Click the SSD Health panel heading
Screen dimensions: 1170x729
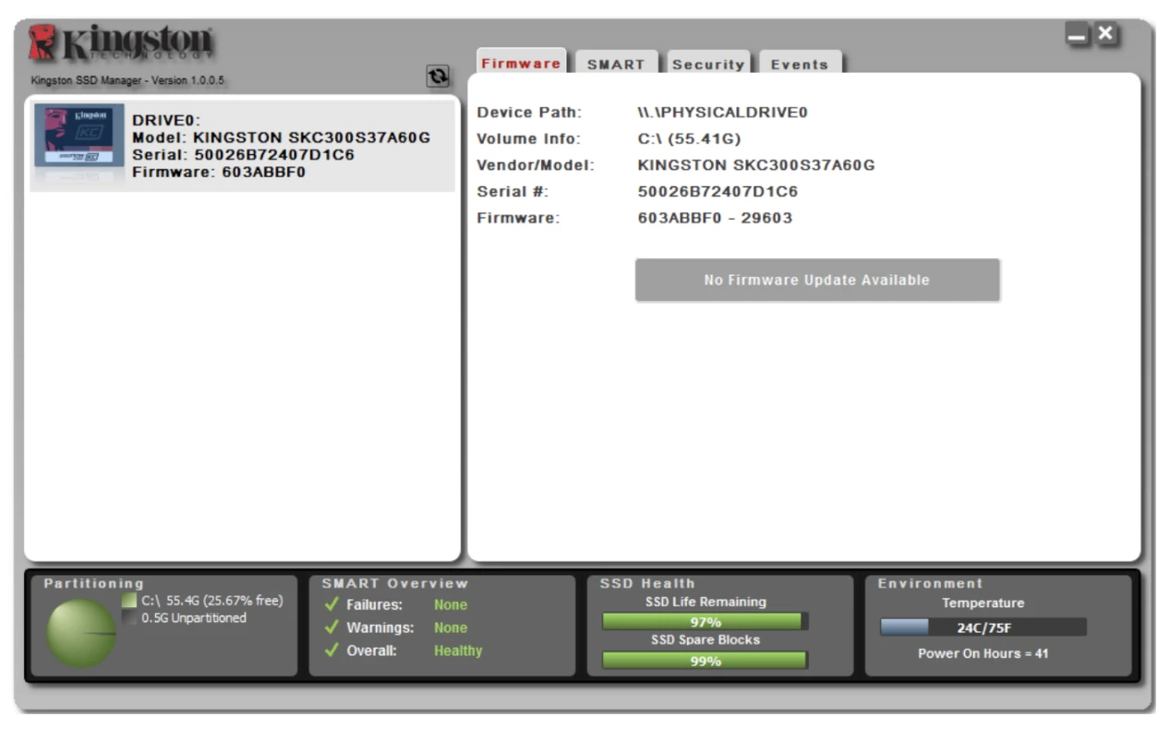tap(647, 583)
